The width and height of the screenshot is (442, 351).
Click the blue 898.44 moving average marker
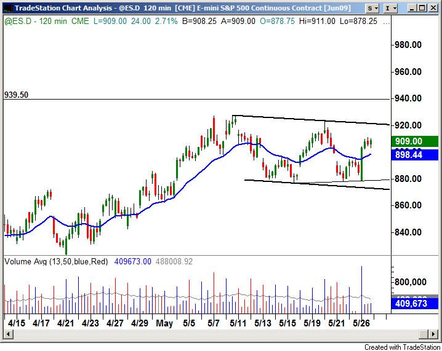click(414, 155)
